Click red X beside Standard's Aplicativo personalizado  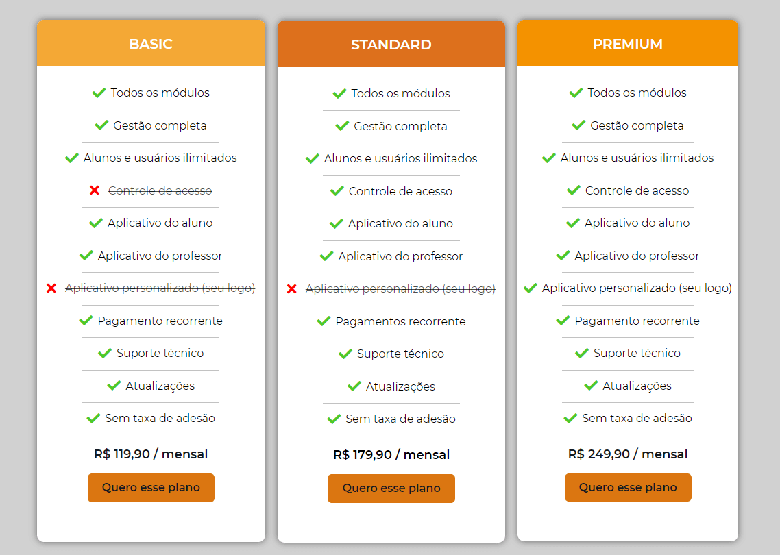coord(292,289)
